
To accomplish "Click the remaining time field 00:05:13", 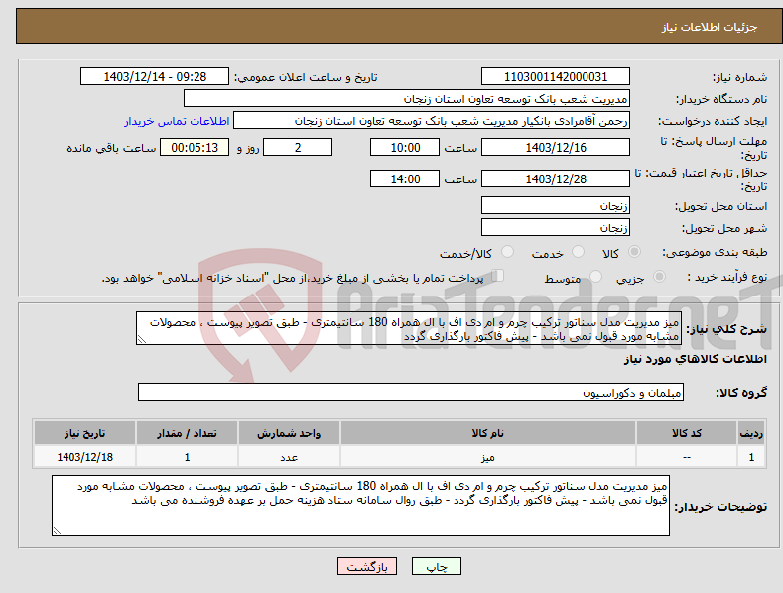I will pyautogui.click(x=195, y=147).
